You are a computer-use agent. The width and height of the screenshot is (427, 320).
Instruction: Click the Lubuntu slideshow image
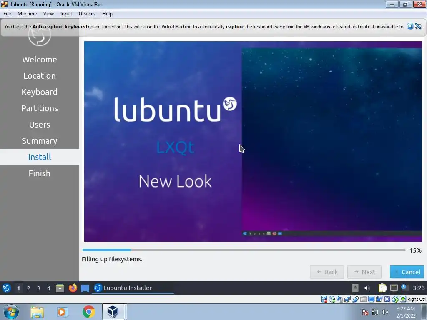(253, 141)
